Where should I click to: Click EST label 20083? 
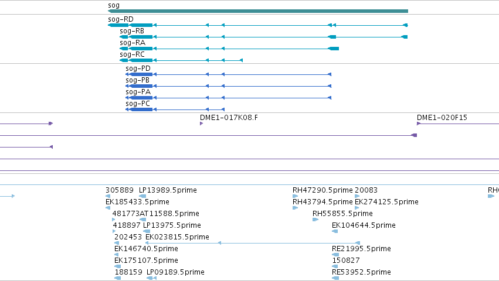point(366,190)
